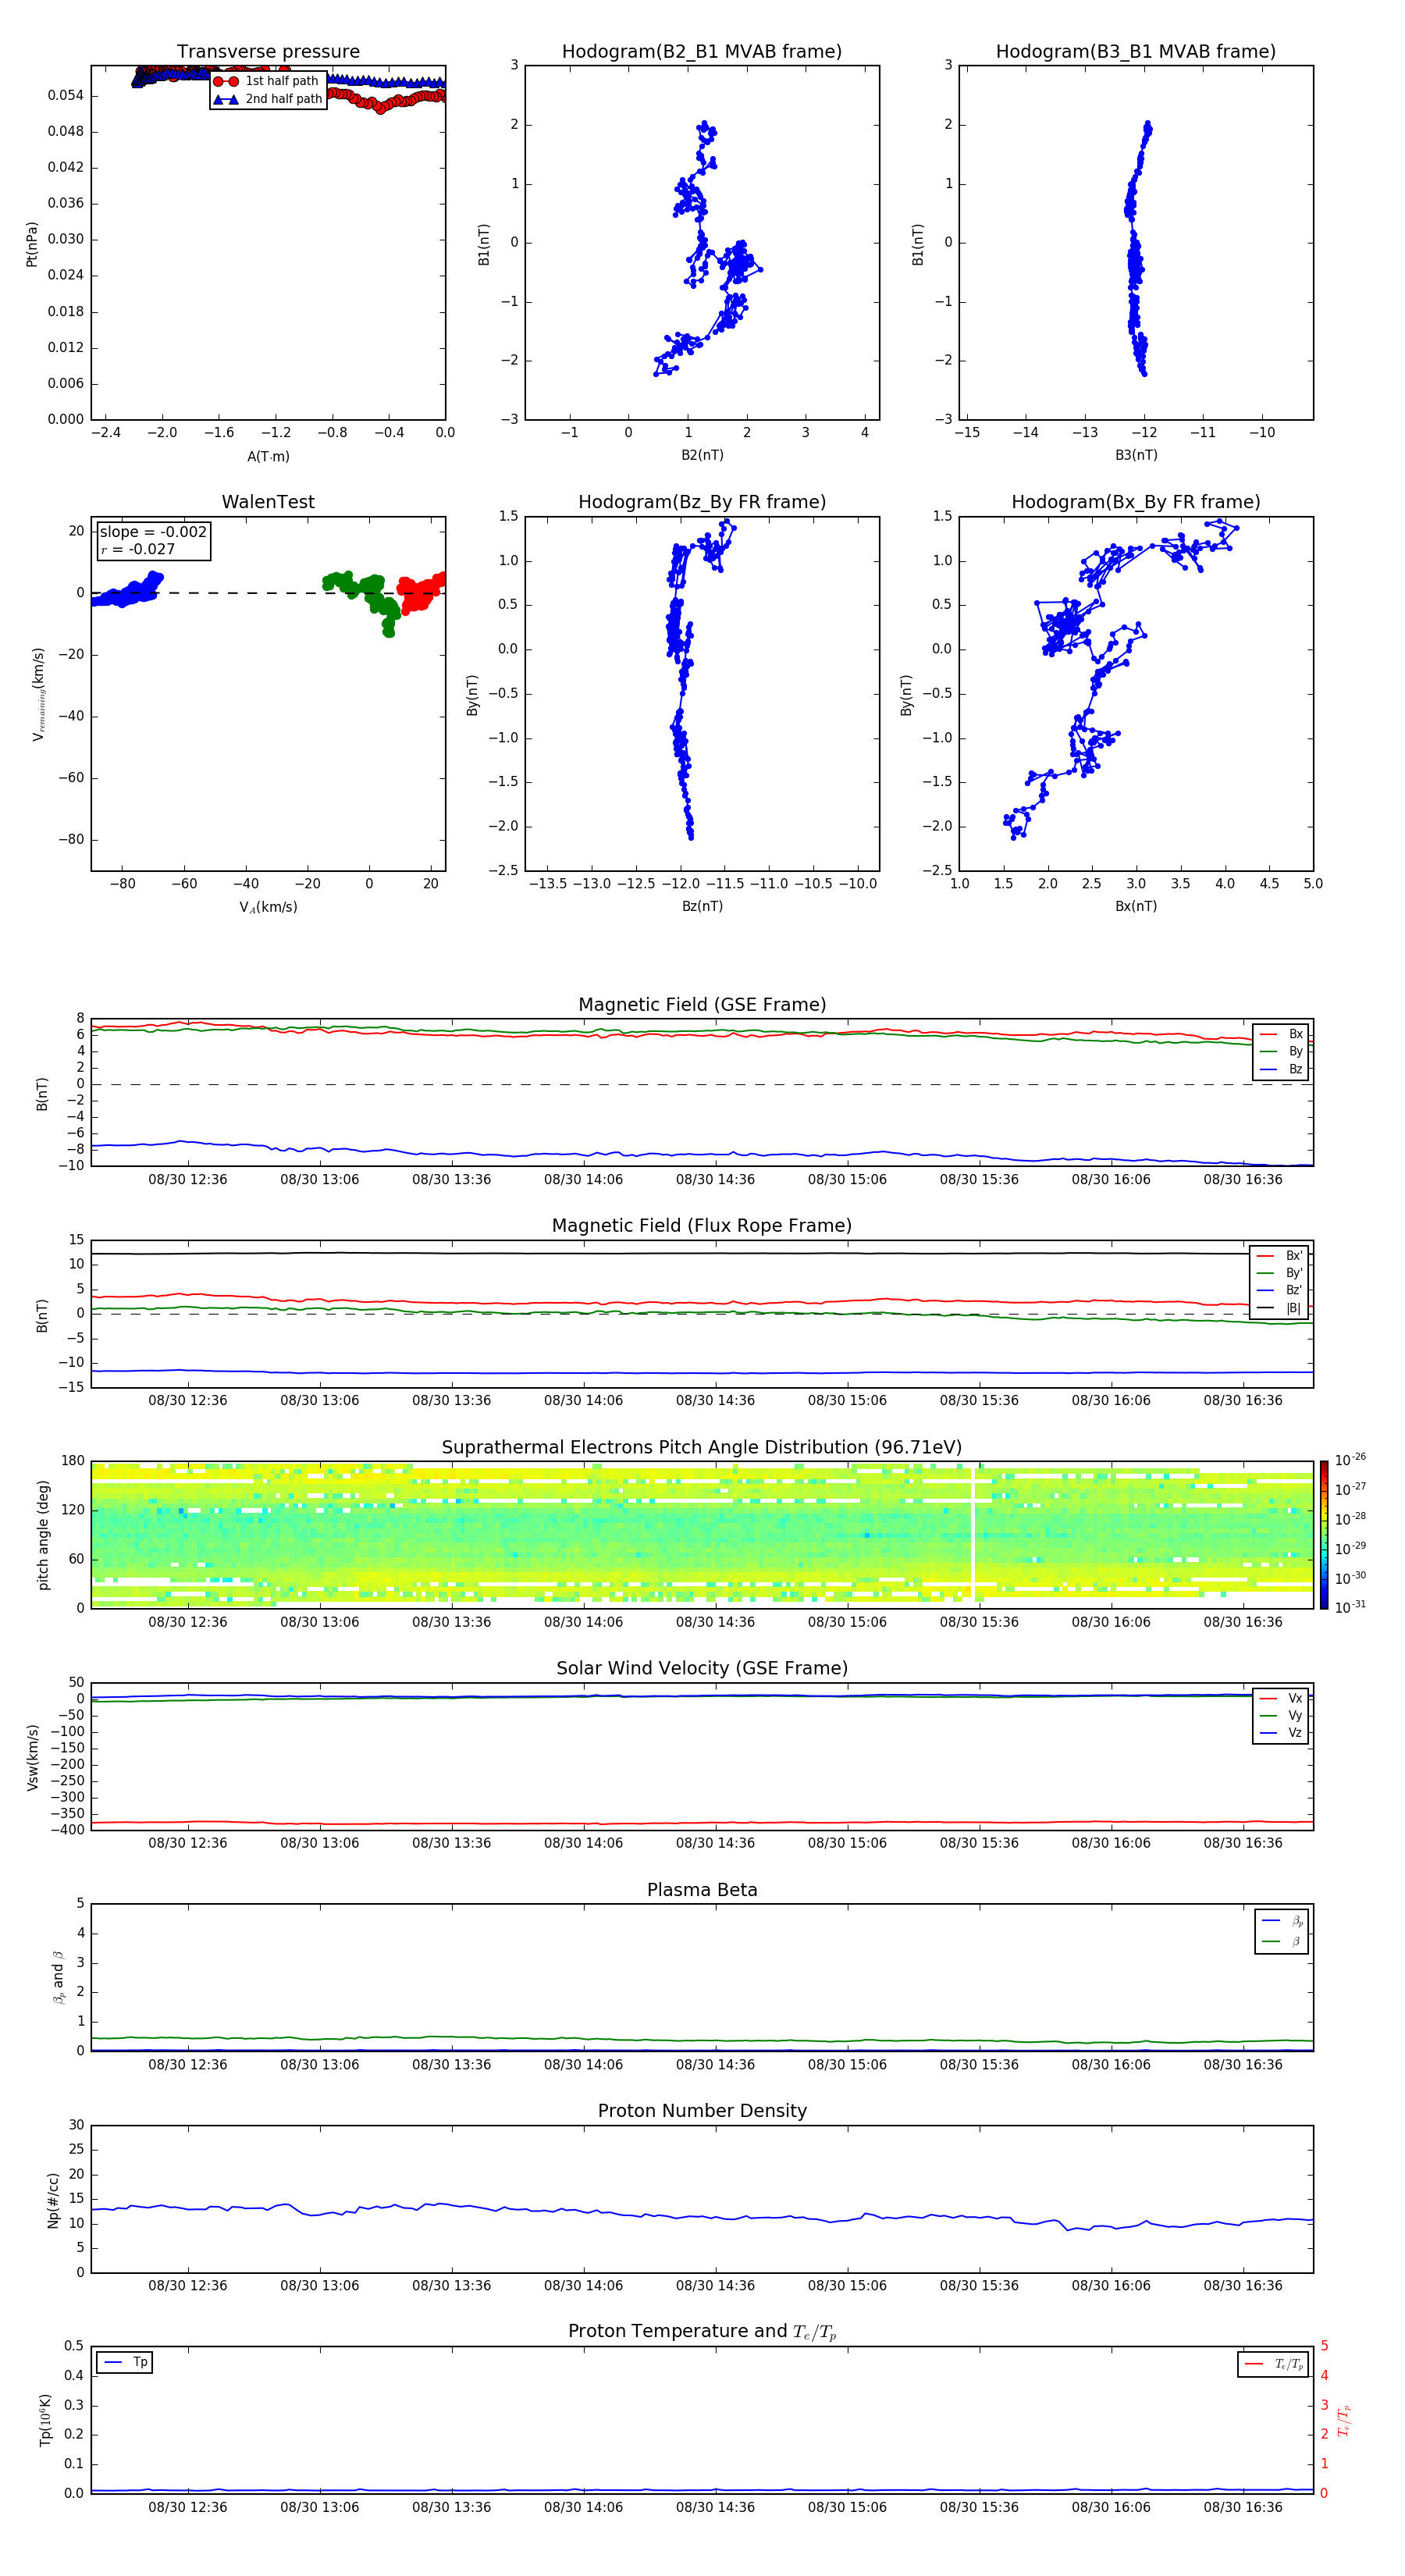The image size is (1405, 2576).
Task: Click the "Np(#/cc)" y-axis label
Action: [x=53, y=2200]
